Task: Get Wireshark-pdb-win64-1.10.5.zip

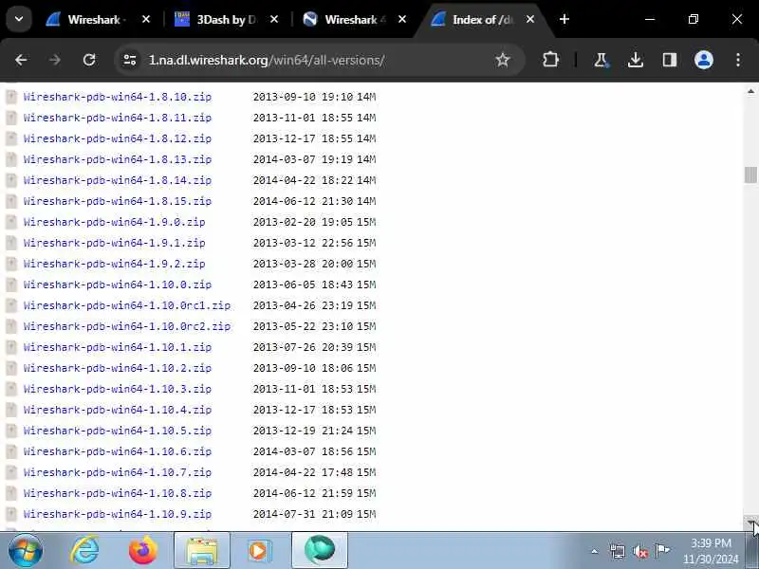Action: pyautogui.click(x=118, y=431)
